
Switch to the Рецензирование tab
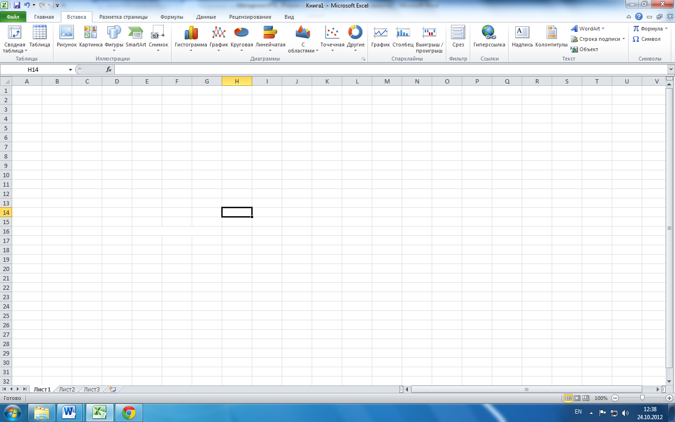point(250,17)
